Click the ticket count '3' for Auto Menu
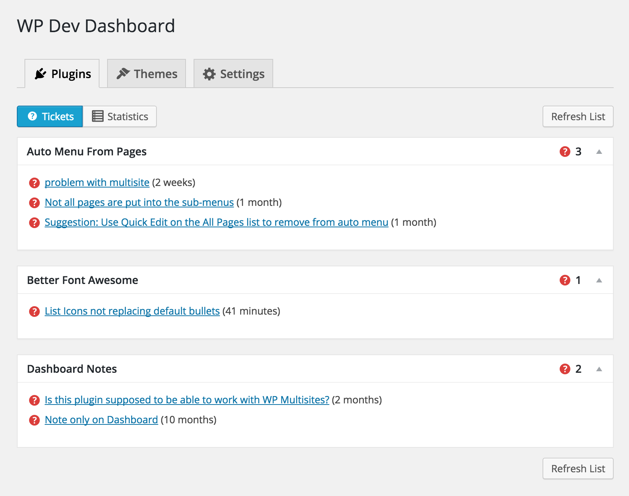This screenshot has width=629, height=496. tap(578, 152)
